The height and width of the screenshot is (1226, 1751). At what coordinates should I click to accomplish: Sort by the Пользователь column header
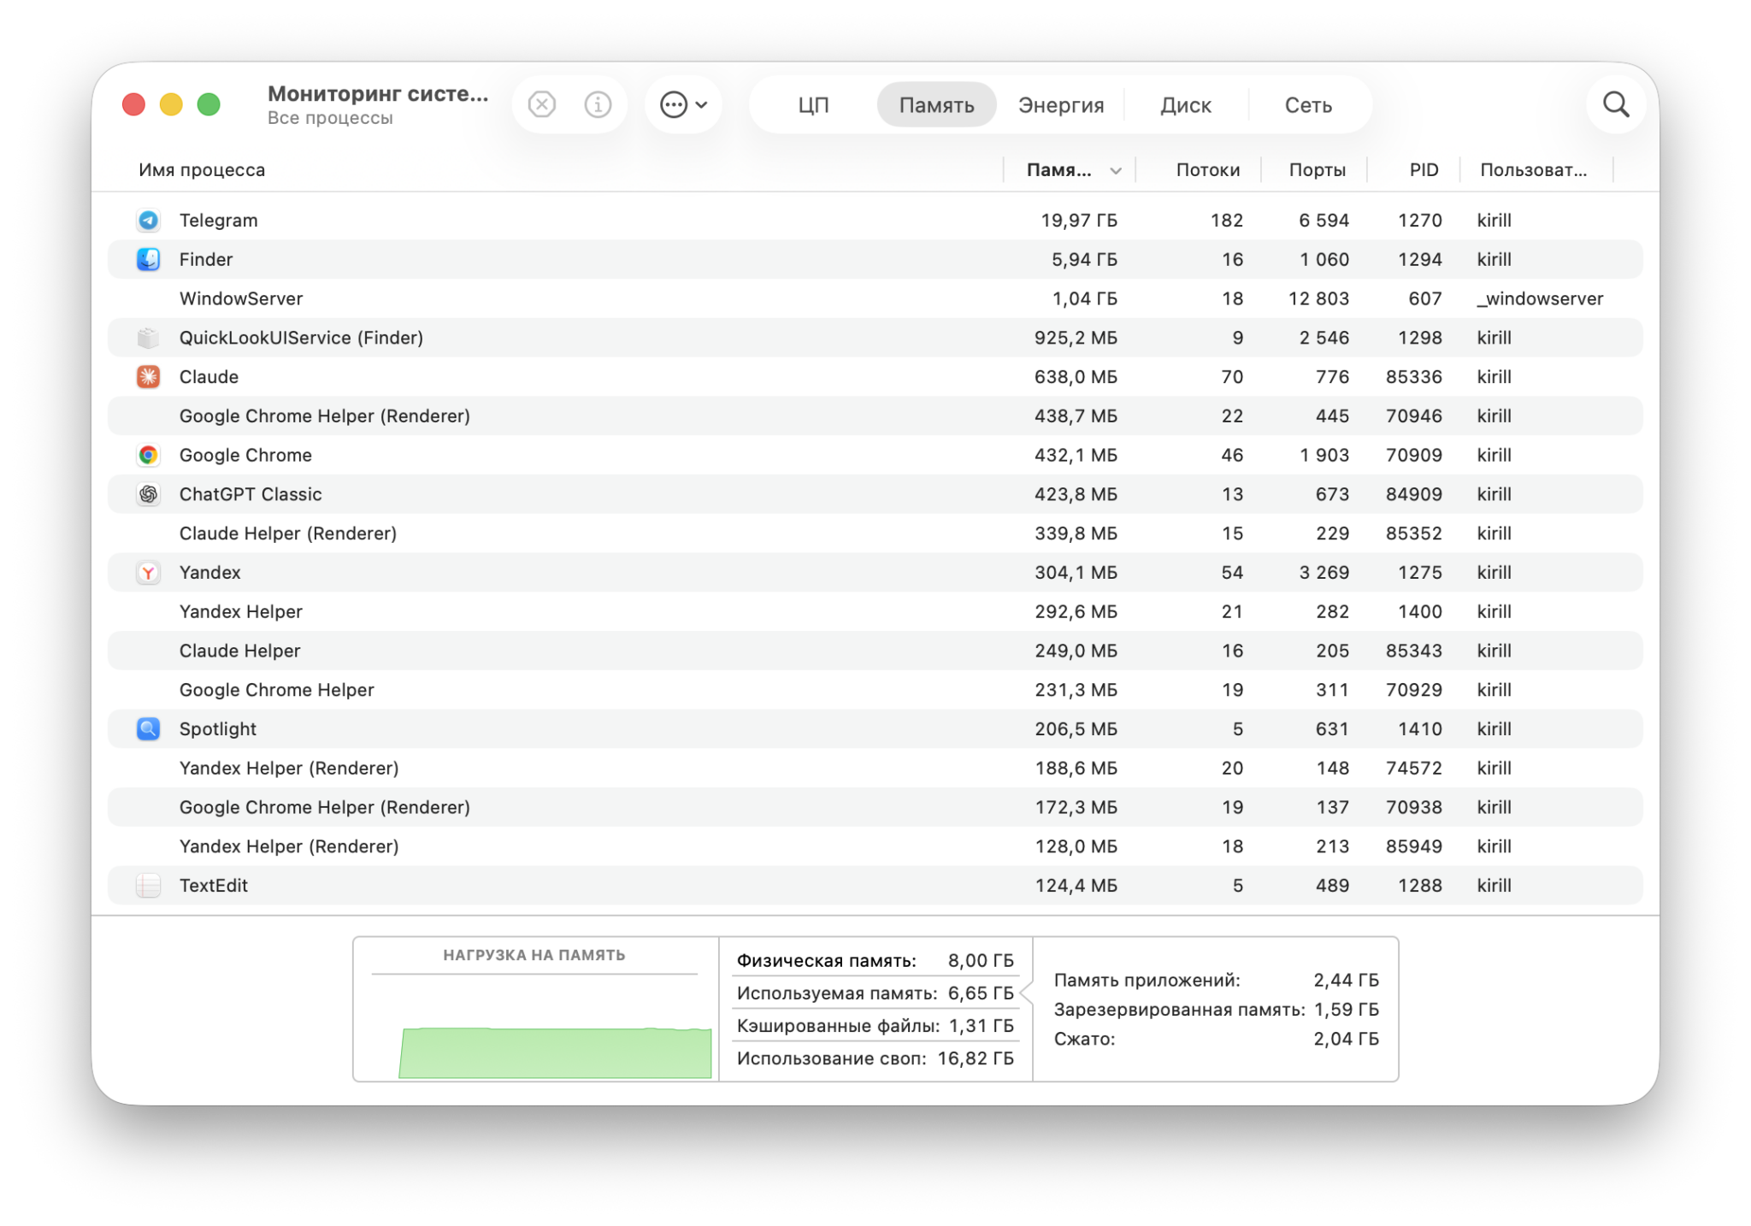1533,169
